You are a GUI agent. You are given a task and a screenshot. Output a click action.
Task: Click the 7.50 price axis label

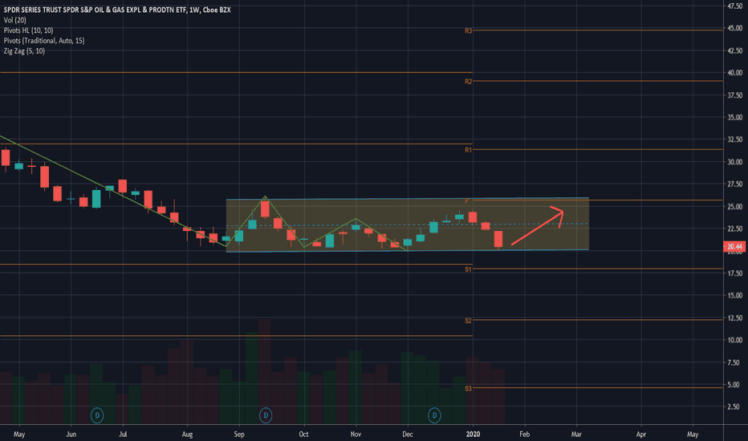(734, 362)
